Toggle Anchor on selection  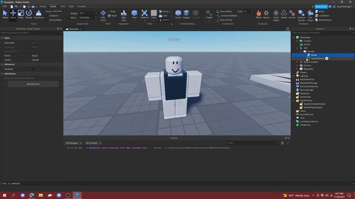click(164, 20)
